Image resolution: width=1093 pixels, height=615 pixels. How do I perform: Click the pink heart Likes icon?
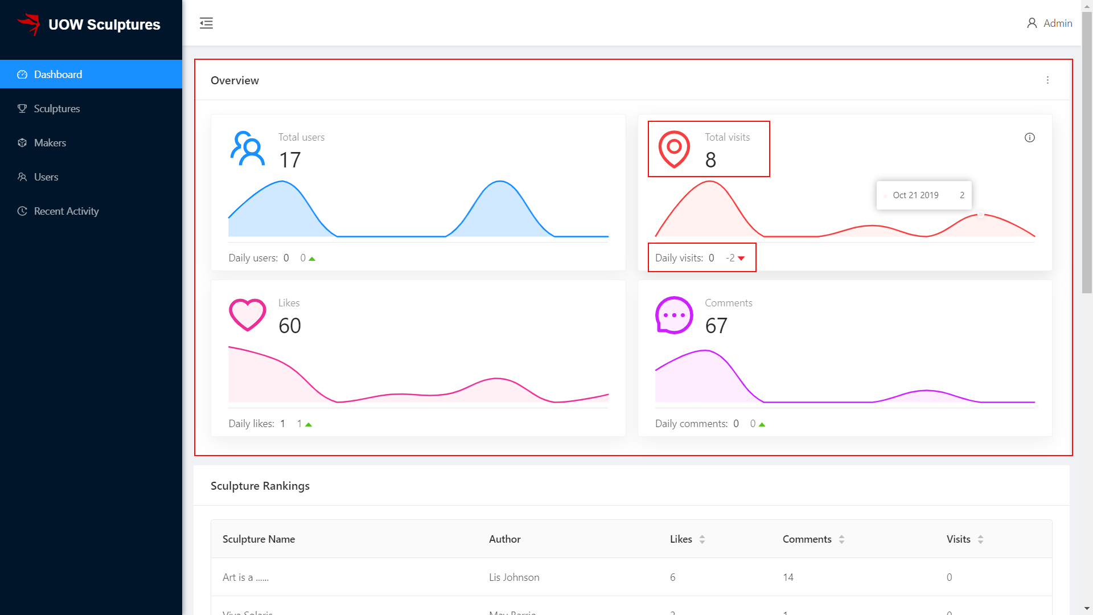pyautogui.click(x=248, y=314)
